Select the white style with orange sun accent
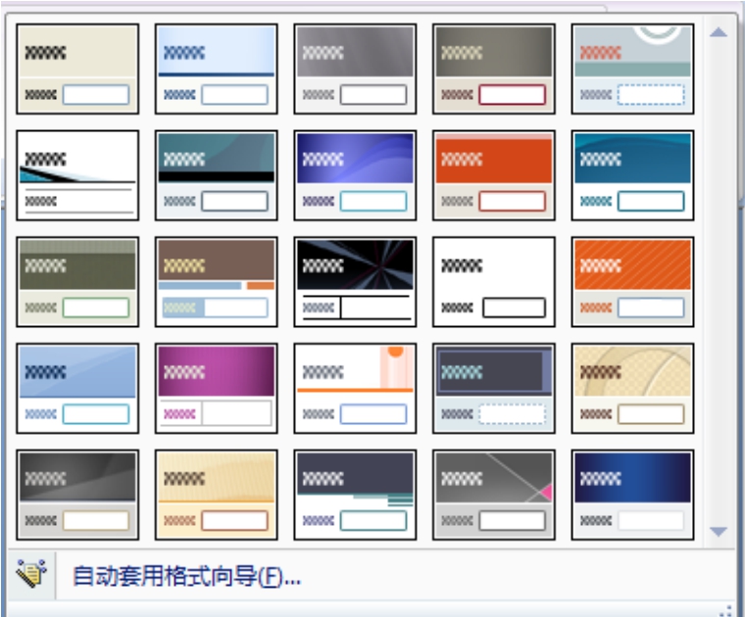 [x=355, y=388]
